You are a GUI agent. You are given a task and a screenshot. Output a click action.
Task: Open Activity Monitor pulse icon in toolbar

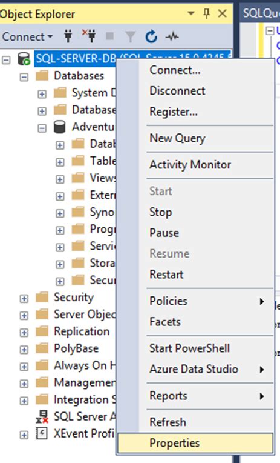coord(172,36)
